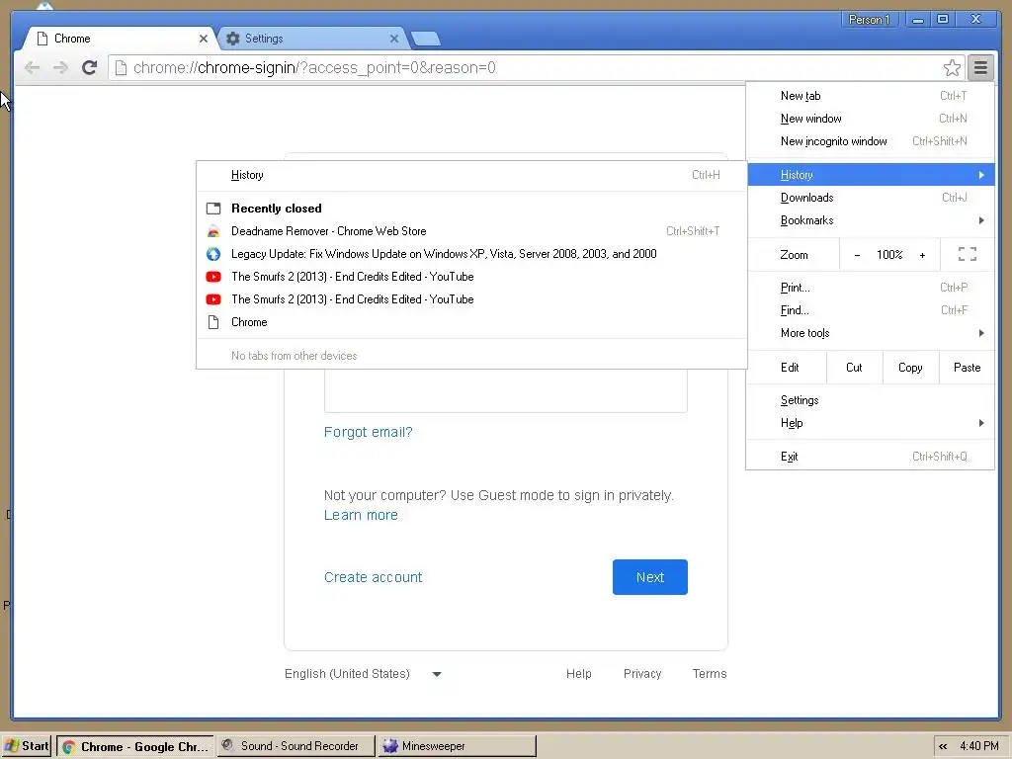Click Paste in the Edit row
The image size is (1012, 759).
click(x=967, y=368)
